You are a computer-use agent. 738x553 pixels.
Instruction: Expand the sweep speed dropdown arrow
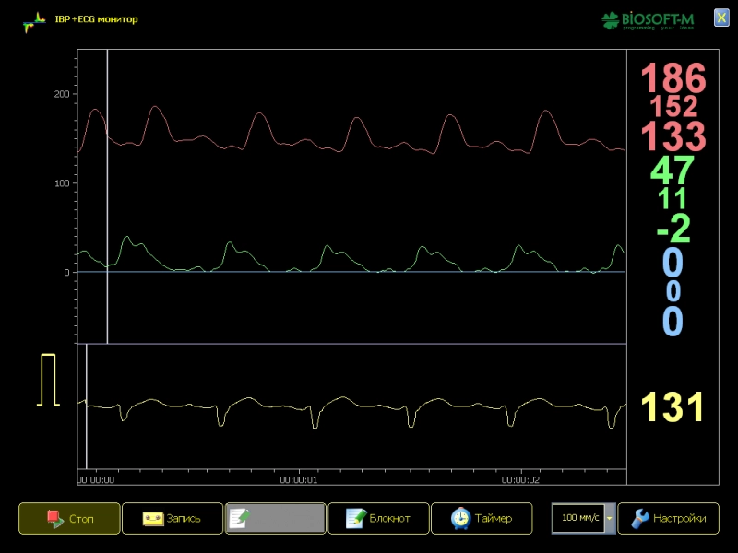pos(609,518)
